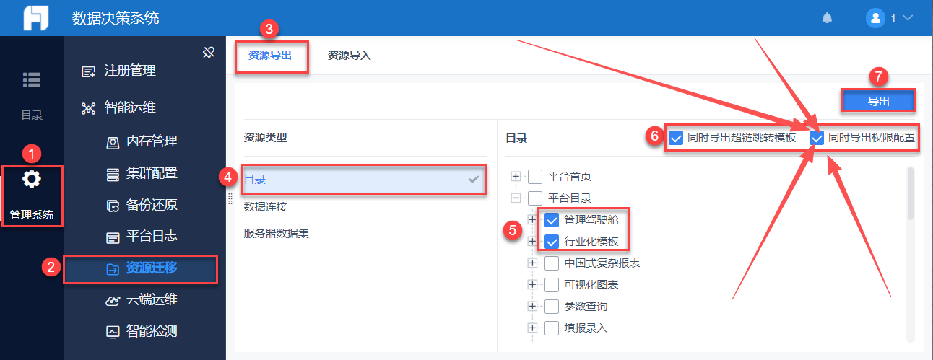This screenshot has height=360, width=933.
Task: Click the FineReport logo icon
Action: point(35,18)
